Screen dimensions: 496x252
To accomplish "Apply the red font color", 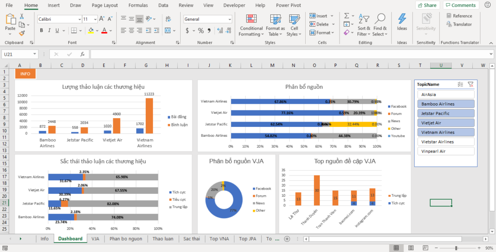I will pos(104,31).
